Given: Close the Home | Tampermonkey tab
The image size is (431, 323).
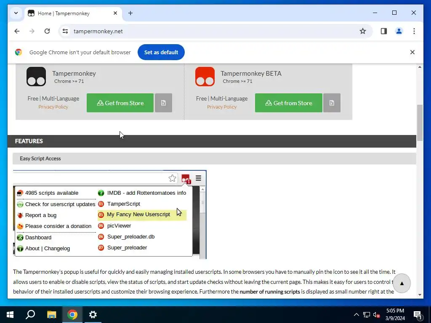Looking at the screenshot, I should click(x=115, y=13).
